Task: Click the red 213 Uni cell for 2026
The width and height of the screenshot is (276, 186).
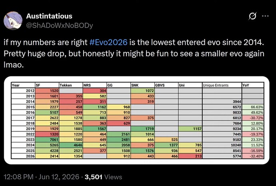Action: [190, 156]
